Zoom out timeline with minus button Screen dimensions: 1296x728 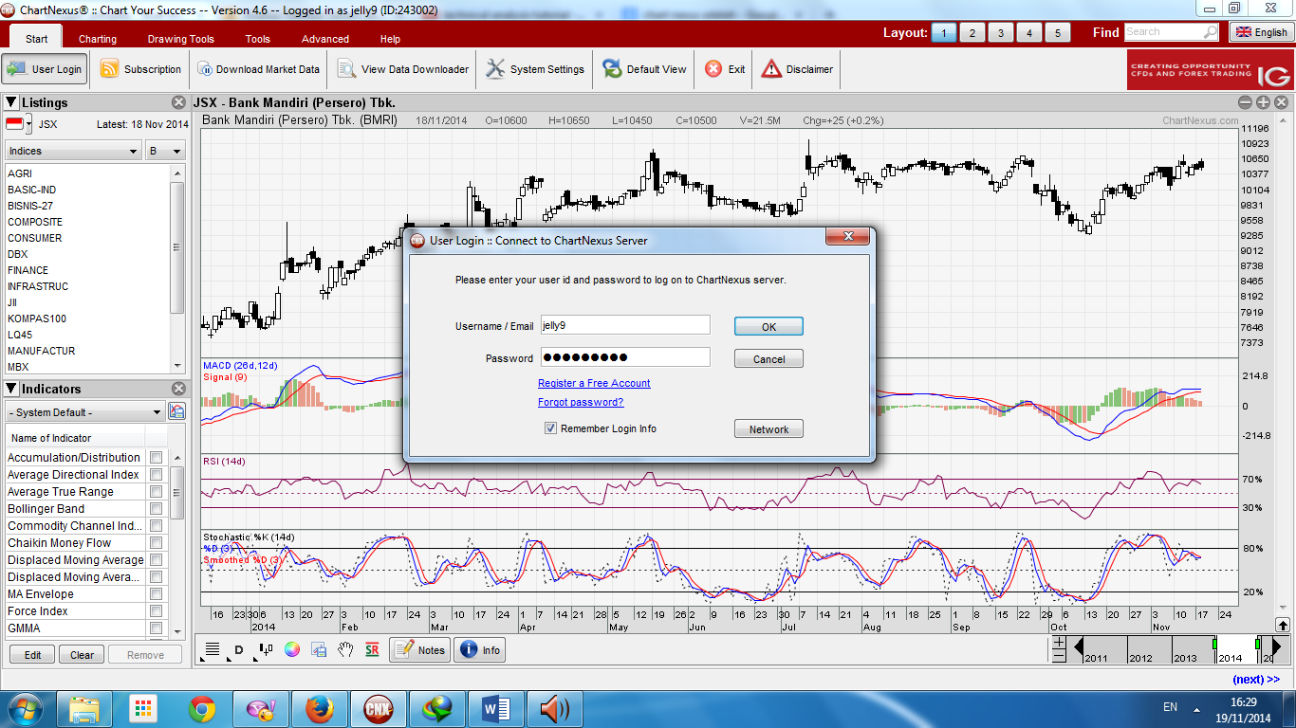1059,656
